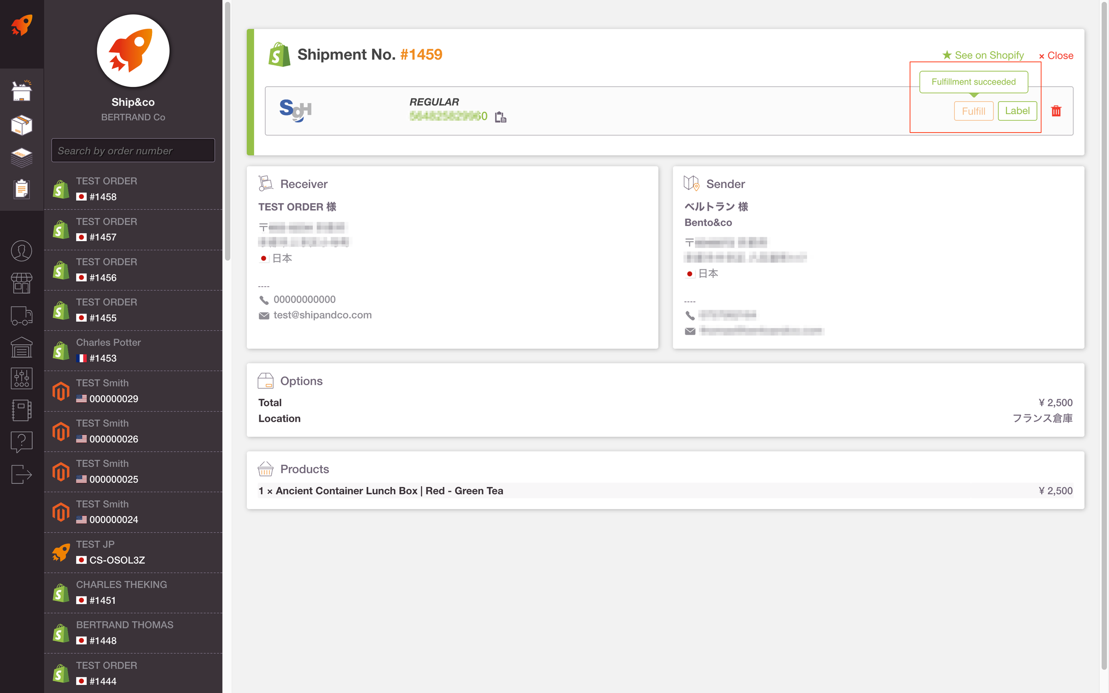The width and height of the screenshot is (1109, 693).
Task: Copy tracking number with clipboard icon
Action: [500, 117]
